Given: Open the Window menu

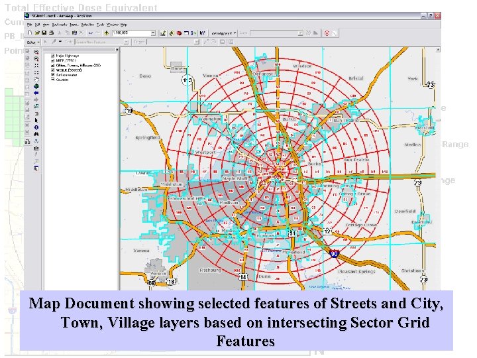Looking at the screenshot, I should click(112, 25).
